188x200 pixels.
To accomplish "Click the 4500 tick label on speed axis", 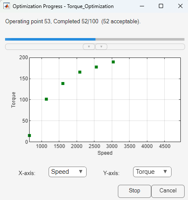I will (165, 146).
